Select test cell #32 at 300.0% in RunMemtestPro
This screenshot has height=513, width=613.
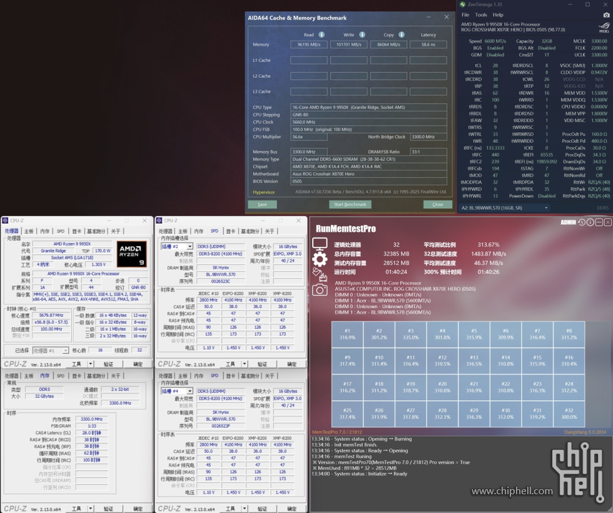click(569, 413)
